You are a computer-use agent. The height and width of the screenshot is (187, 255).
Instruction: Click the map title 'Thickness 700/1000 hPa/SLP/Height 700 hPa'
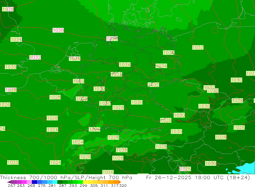coord(66,178)
